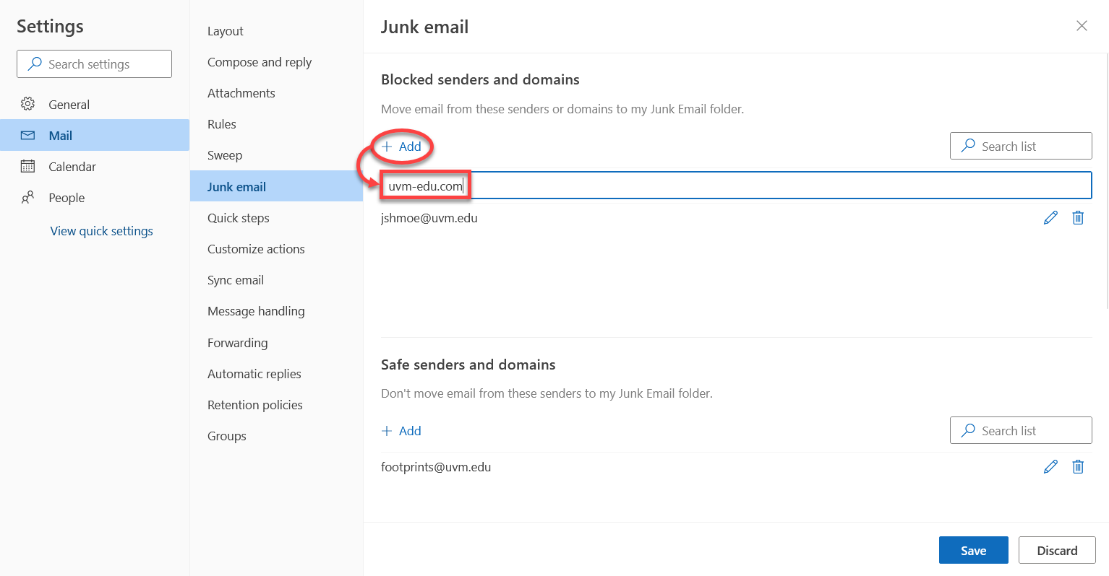Edit safe sender footprints@uvm.edu pencil icon
The image size is (1109, 576).
click(x=1050, y=467)
